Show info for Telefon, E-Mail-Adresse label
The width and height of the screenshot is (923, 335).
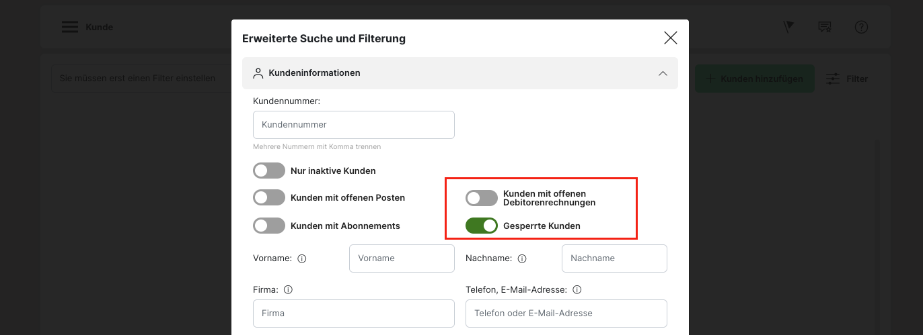(577, 290)
